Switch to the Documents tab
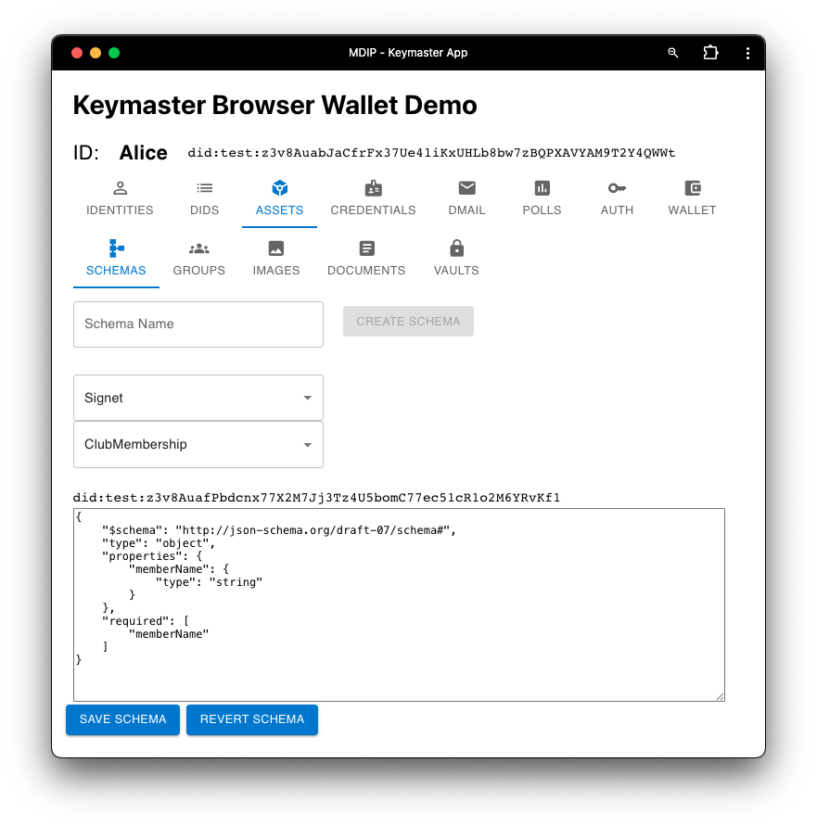The image size is (817, 826). [x=366, y=259]
